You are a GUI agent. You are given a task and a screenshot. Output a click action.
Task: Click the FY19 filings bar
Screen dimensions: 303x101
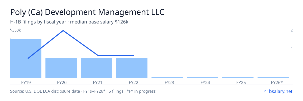(x=26, y=58)
